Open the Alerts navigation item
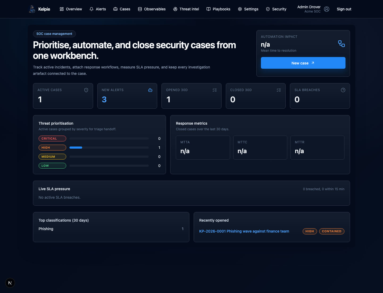The height and width of the screenshot is (293, 383). tap(98, 9)
